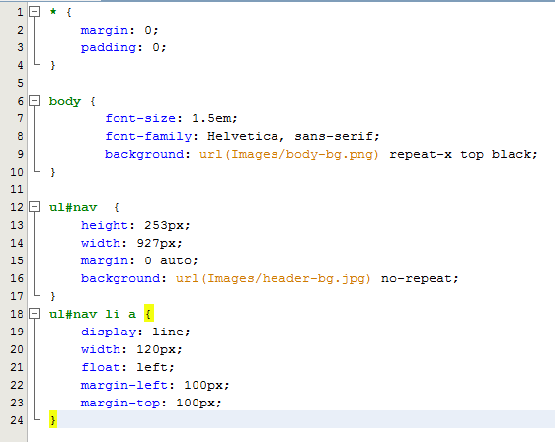Click line number 24 in gutter
555x442 pixels.
point(16,420)
